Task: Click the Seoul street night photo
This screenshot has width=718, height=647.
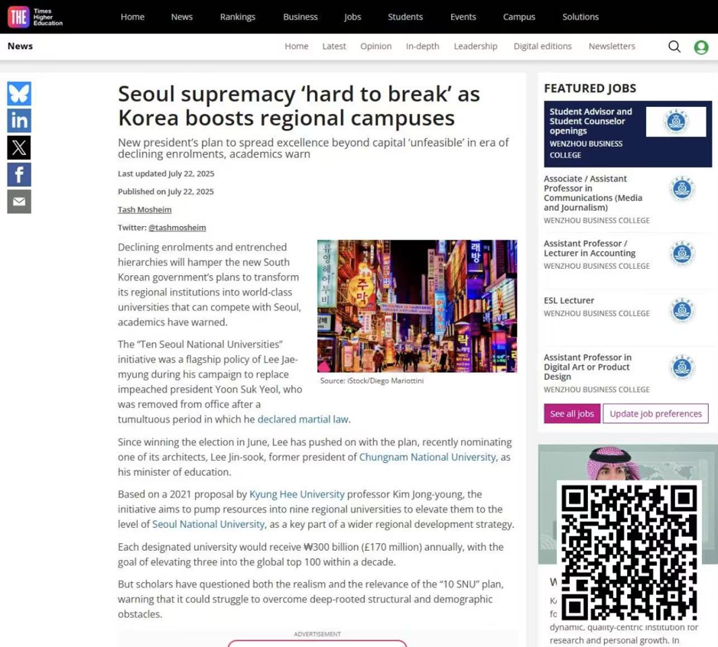Action: click(x=417, y=306)
